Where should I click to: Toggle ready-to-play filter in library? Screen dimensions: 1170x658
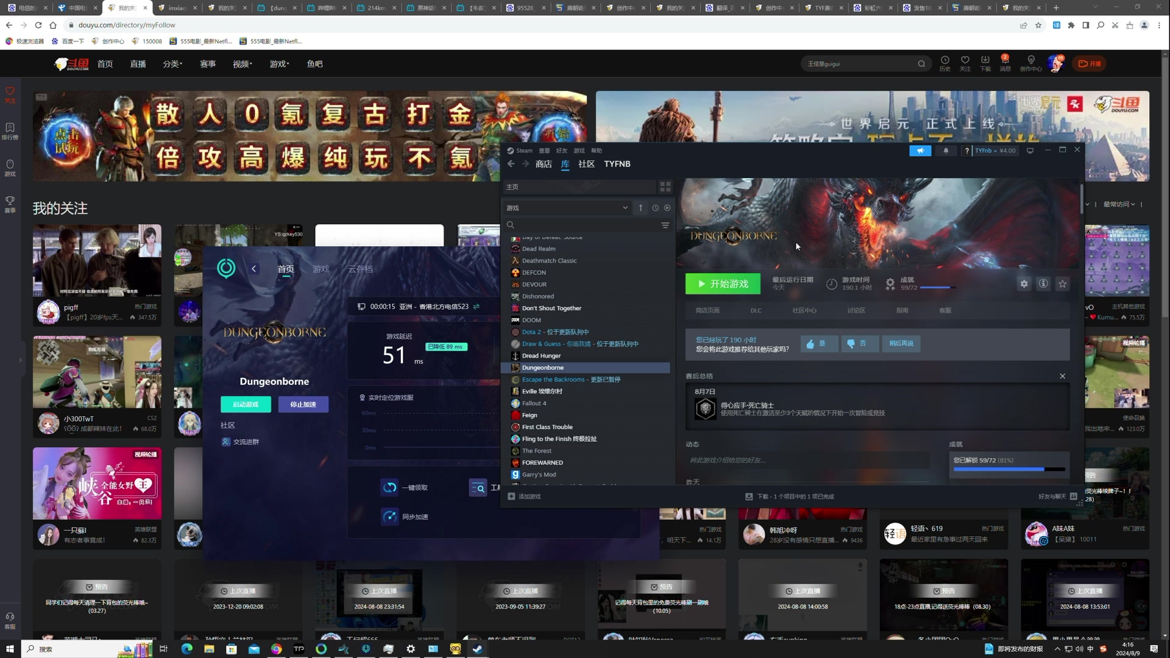pos(667,208)
